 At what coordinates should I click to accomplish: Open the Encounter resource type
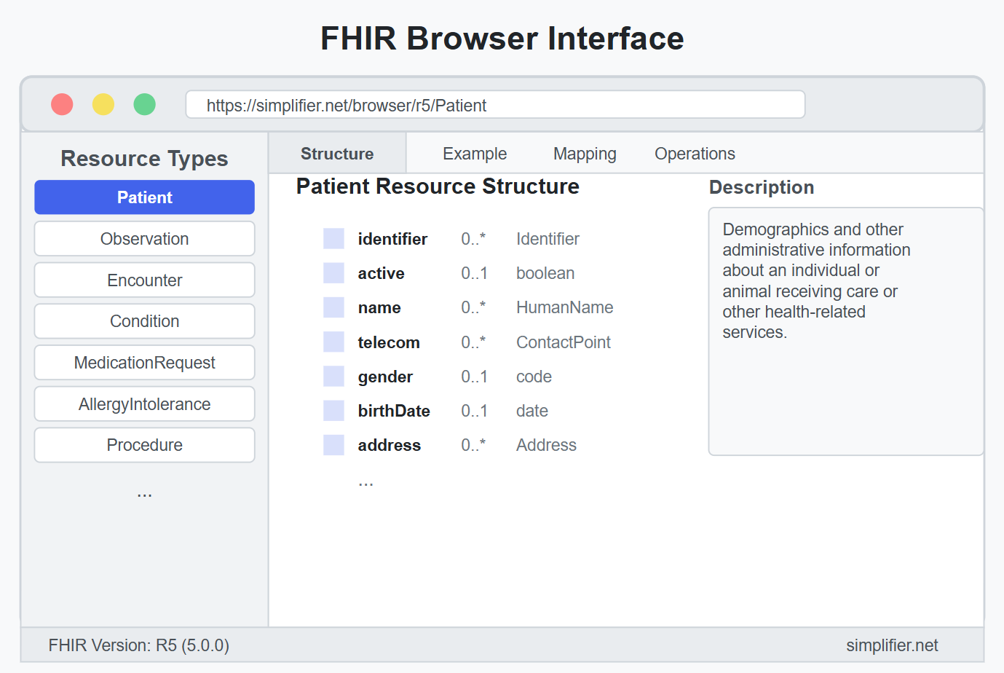145,280
